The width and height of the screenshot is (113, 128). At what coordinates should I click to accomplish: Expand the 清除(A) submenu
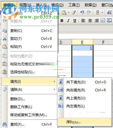(30, 90)
